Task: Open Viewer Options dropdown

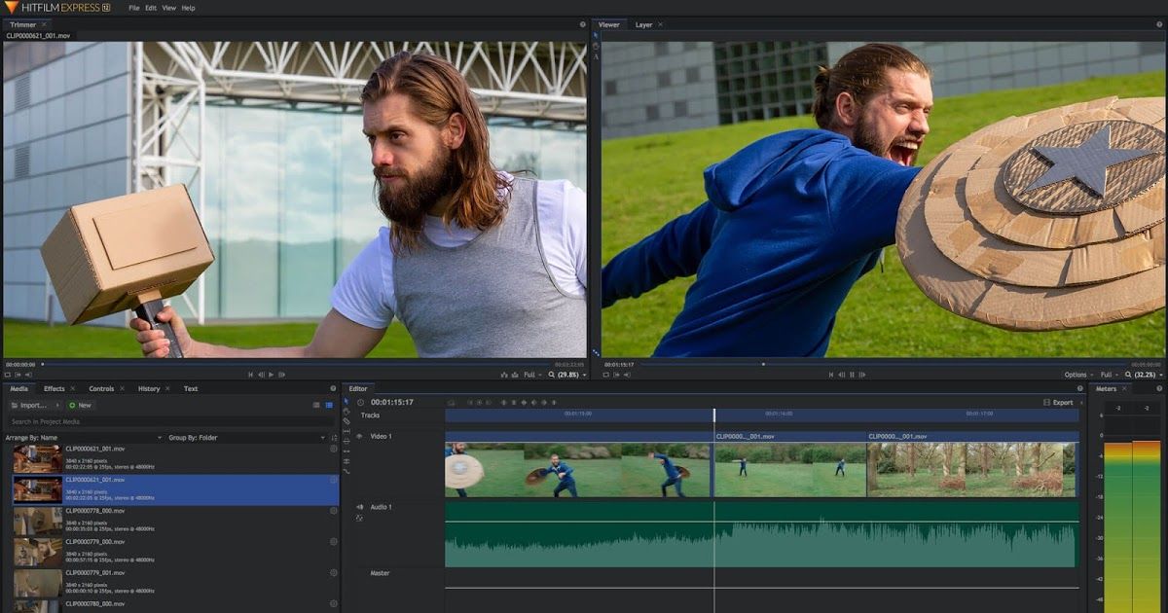Action: pos(1078,375)
